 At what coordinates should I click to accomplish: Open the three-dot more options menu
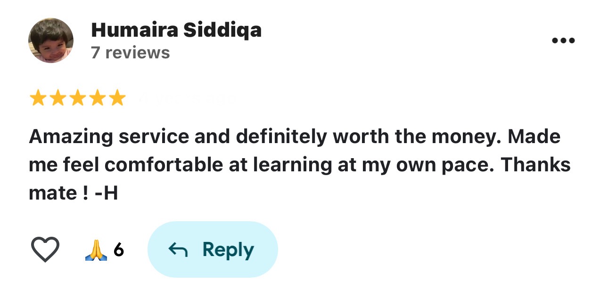pos(563,40)
